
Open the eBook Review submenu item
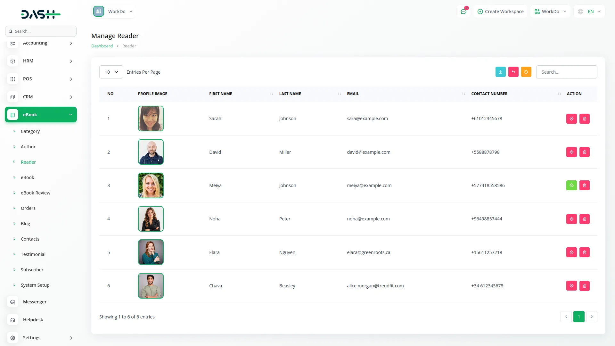(36, 193)
